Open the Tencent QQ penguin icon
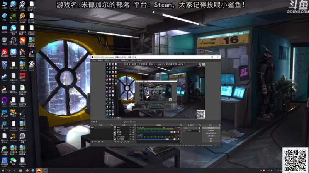This screenshot has width=309, height=173. (4, 88)
